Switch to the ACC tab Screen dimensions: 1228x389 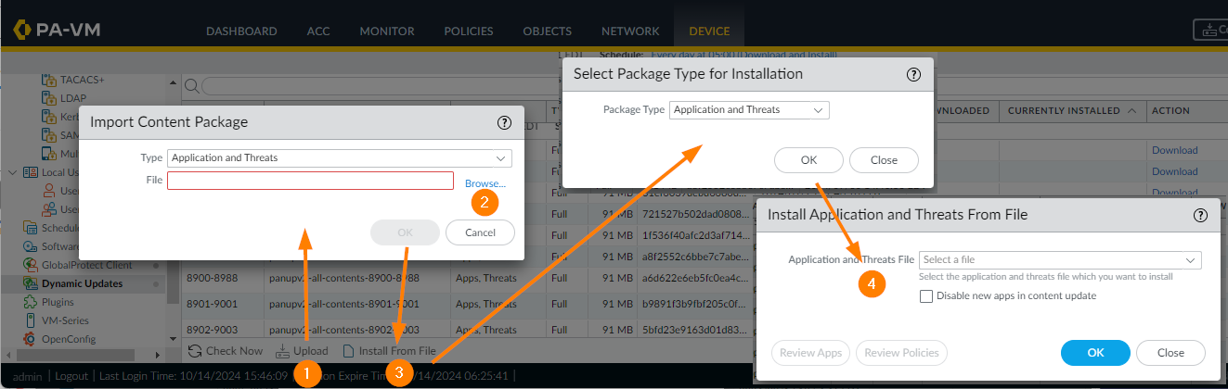coord(318,31)
